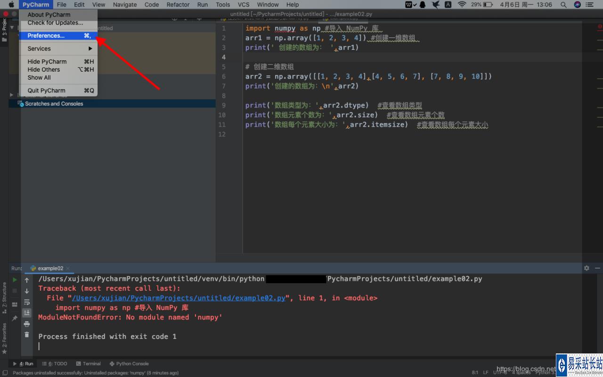The width and height of the screenshot is (603, 377).
Task: Expand the Services submenu
Action: point(58,49)
